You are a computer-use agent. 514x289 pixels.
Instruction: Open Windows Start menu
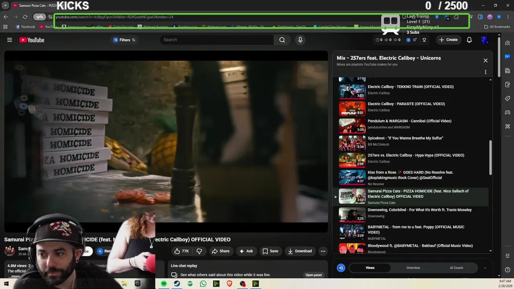tap(6, 284)
